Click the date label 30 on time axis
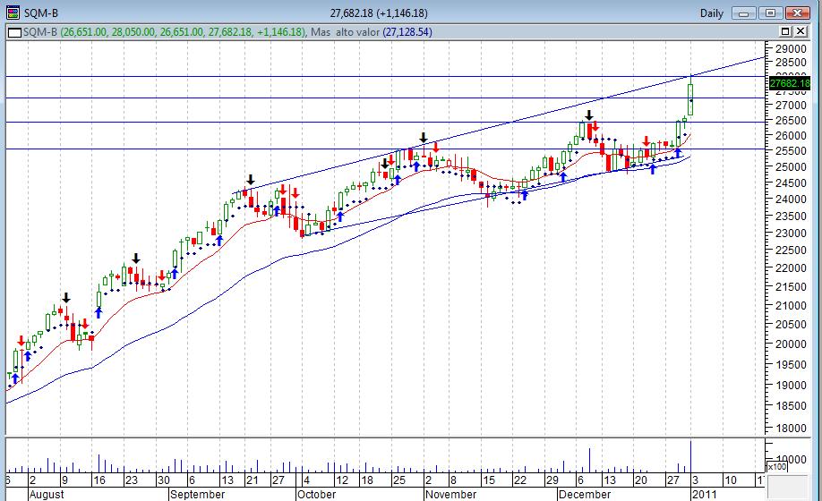 coord(164,480)
